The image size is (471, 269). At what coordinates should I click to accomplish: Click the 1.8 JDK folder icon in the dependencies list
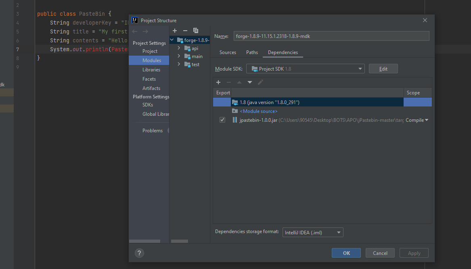point(235,102)
